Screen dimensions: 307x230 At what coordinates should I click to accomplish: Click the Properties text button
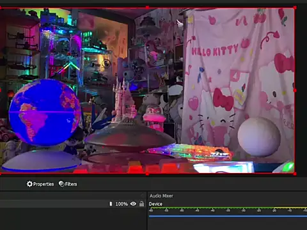[43, 184]
